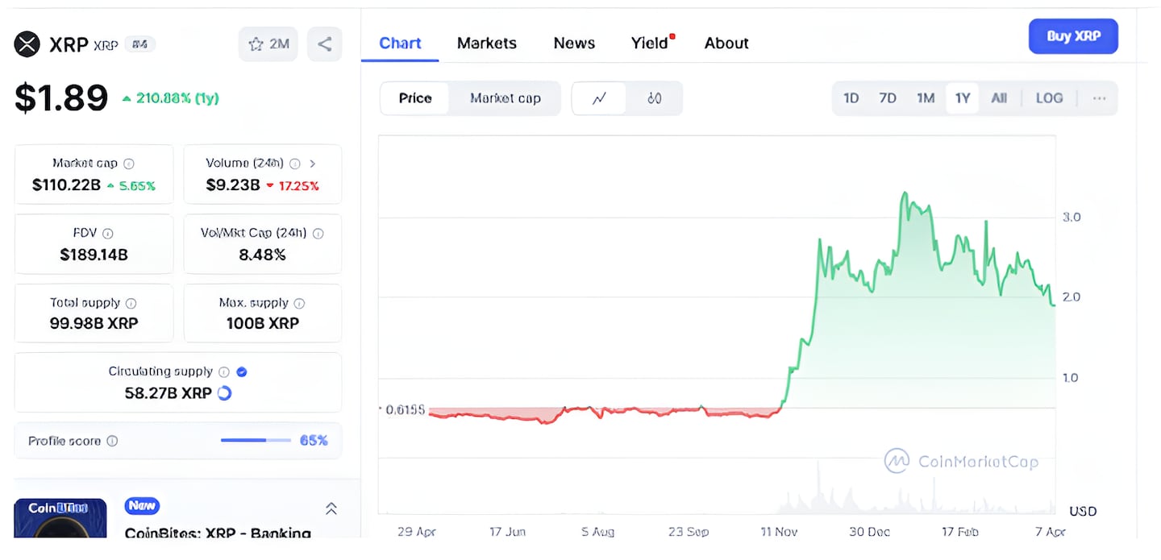
Task: Click the 8.48% Vol/Mkt Cap value
Action: click(262, 255)
